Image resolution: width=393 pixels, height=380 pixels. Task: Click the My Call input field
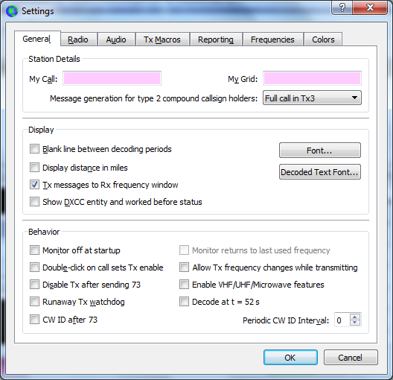(x=112, y=78)
